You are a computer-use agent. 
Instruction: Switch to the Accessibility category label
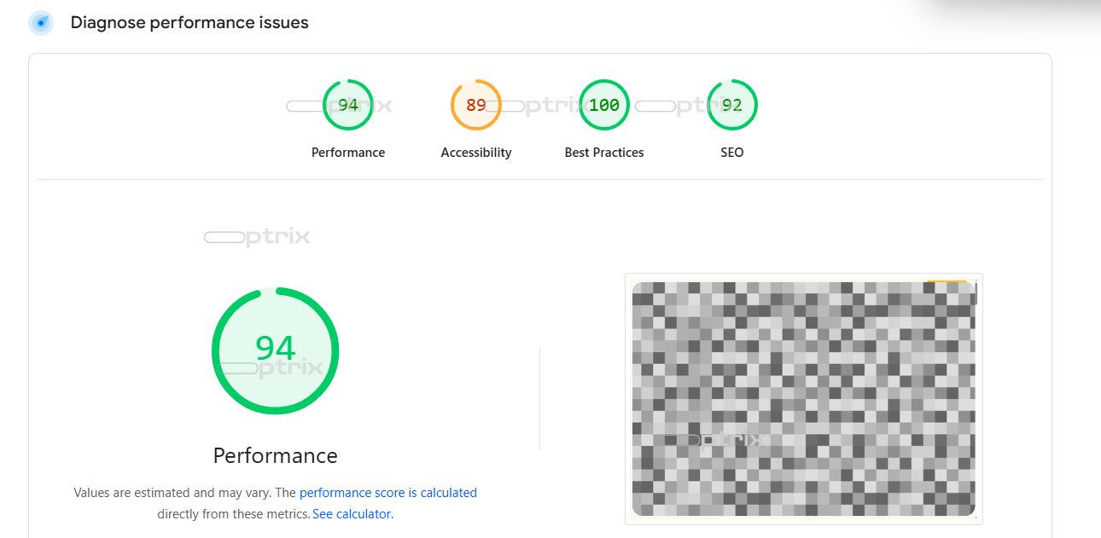pyautogui.click(x=475, y=153)
